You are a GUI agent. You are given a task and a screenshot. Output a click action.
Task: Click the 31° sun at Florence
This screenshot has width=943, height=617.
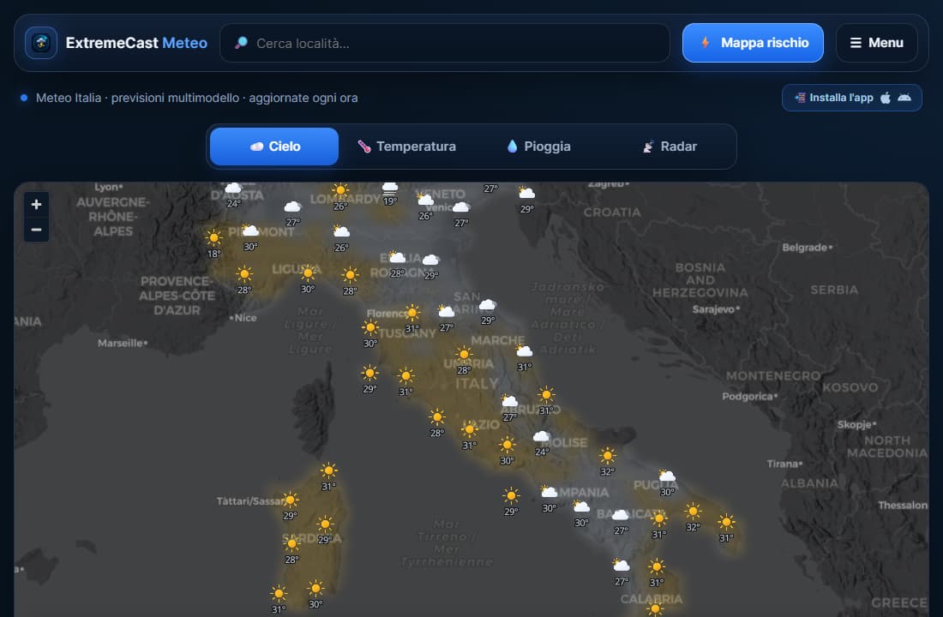point(412,313)
